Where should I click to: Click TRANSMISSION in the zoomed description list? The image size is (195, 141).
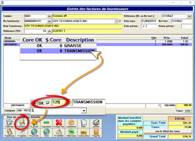[79, 51]
